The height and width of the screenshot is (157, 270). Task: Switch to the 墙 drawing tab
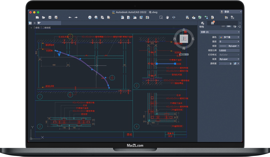click(x=39, y=23)
